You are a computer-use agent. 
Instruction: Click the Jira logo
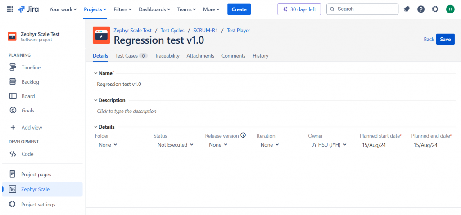28,9
